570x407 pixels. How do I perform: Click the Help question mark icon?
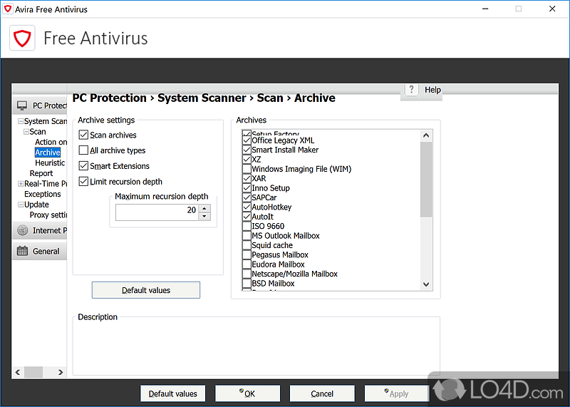(412, 90)
